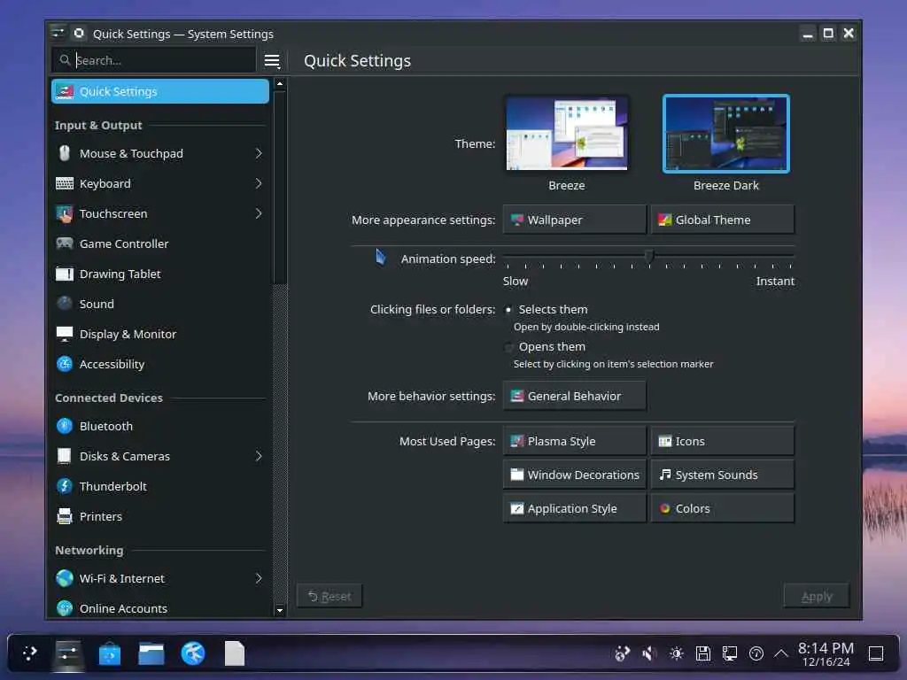
Task: Open the Game Controller settings page
Action: (159, 243)
